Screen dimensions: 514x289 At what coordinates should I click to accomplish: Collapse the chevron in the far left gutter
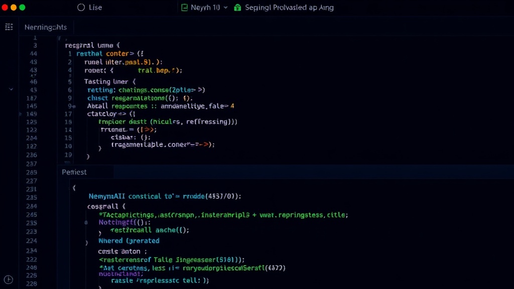(x=11, y=89)
